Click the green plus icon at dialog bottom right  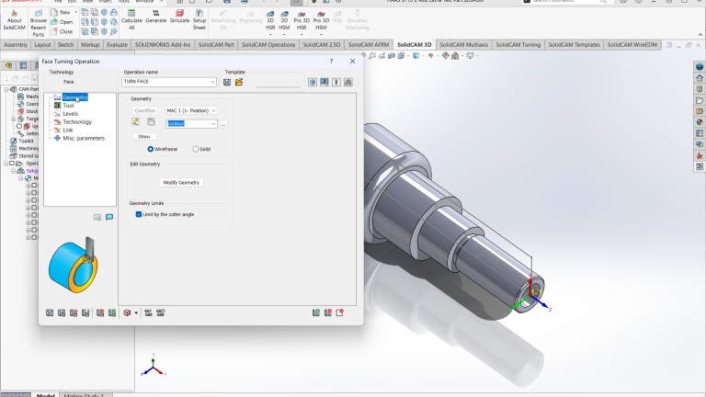pyautogui.click(x=316, y=312)
